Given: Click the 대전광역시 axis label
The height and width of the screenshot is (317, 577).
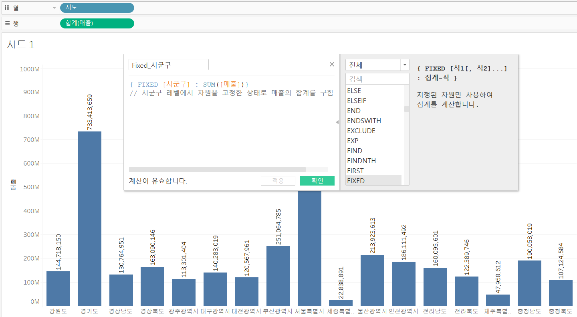Looking at the screenshot, I should tap(246, 311).
